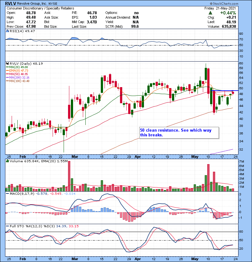Select the High value 49.48

pyautogui.click(x=31, y=17)
